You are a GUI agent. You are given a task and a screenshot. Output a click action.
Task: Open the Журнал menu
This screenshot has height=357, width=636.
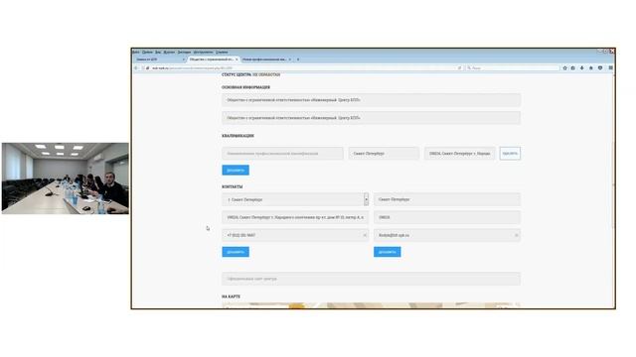click(x=169, y=53)
